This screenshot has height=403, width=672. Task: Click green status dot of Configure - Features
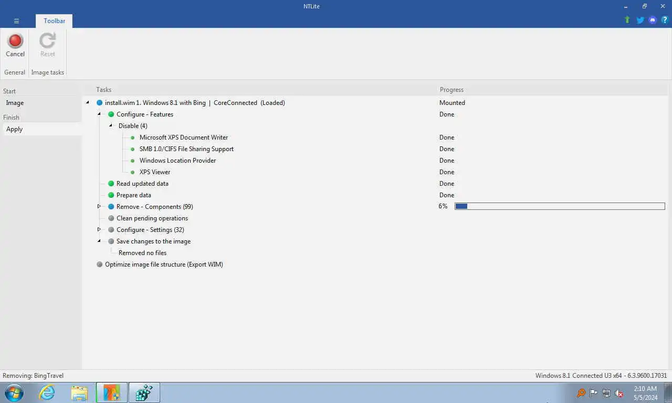click(x=111, y=114)
